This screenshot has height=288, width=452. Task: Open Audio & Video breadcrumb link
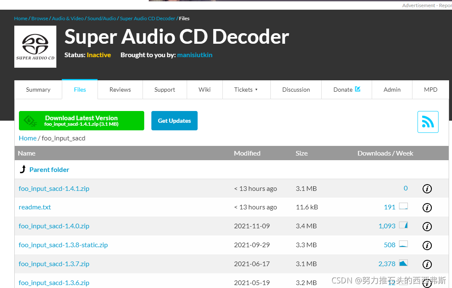coord(68,18)
